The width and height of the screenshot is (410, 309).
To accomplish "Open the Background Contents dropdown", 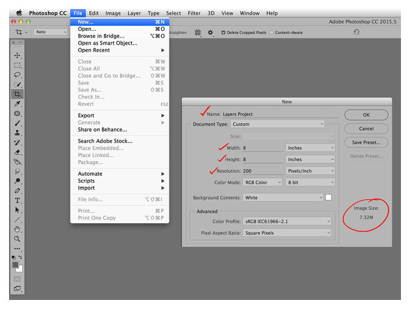I will (x=283, y=197).
